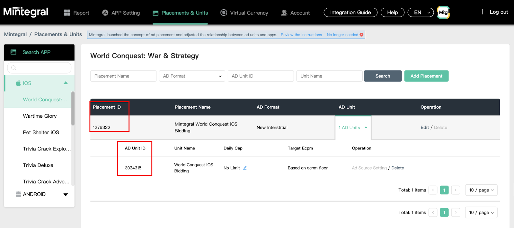Click the Help button
Image resolution: width=514 pixels, height=228 pixels.
393,13
